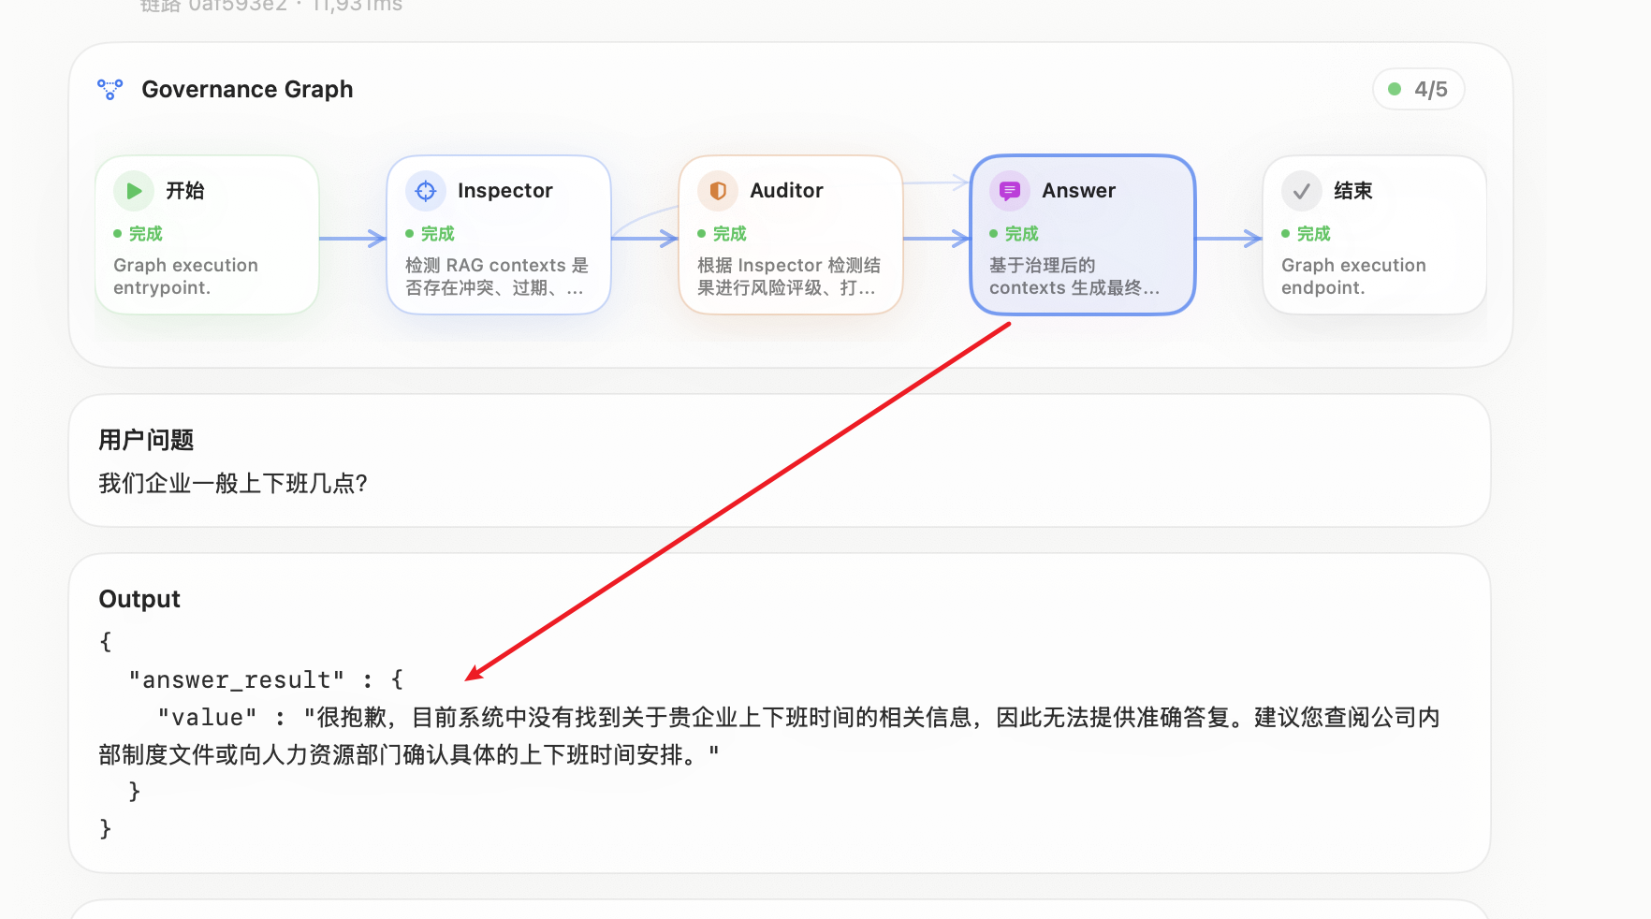This screenshot has height=919, width=1651.
Task: Click the Inspector crosshair icon
Action: point(426,191)
